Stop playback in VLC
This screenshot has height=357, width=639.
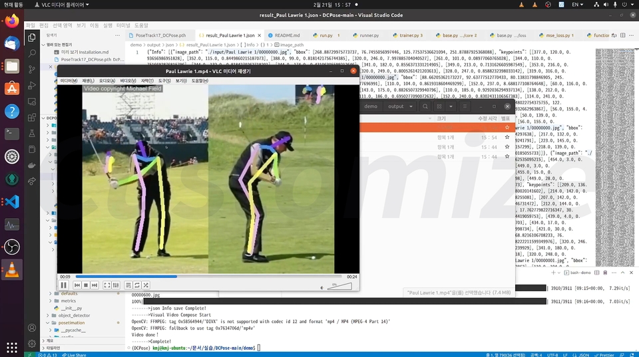pyautogui.click(x=86, y=285)
